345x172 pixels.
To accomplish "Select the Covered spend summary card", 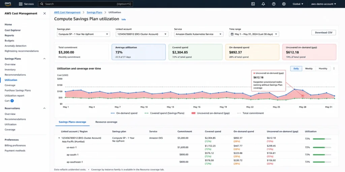I will tap(196, 52).
